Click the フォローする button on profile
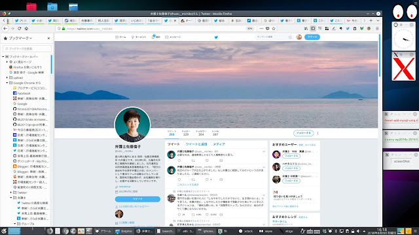Image resolution: width=419 pixels, height=235 pixels. click(303, 133)
